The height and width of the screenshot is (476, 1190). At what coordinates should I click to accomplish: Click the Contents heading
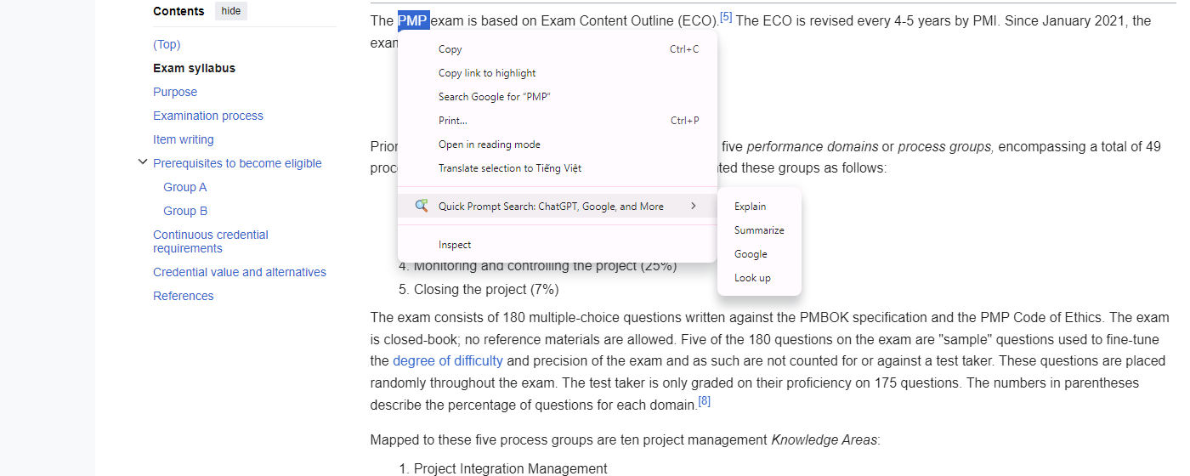[178, 11]
